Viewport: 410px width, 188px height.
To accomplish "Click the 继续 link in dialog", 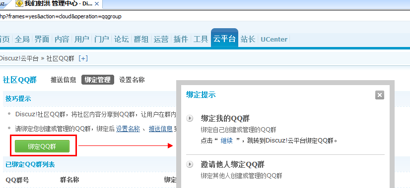I will point(227,141).
